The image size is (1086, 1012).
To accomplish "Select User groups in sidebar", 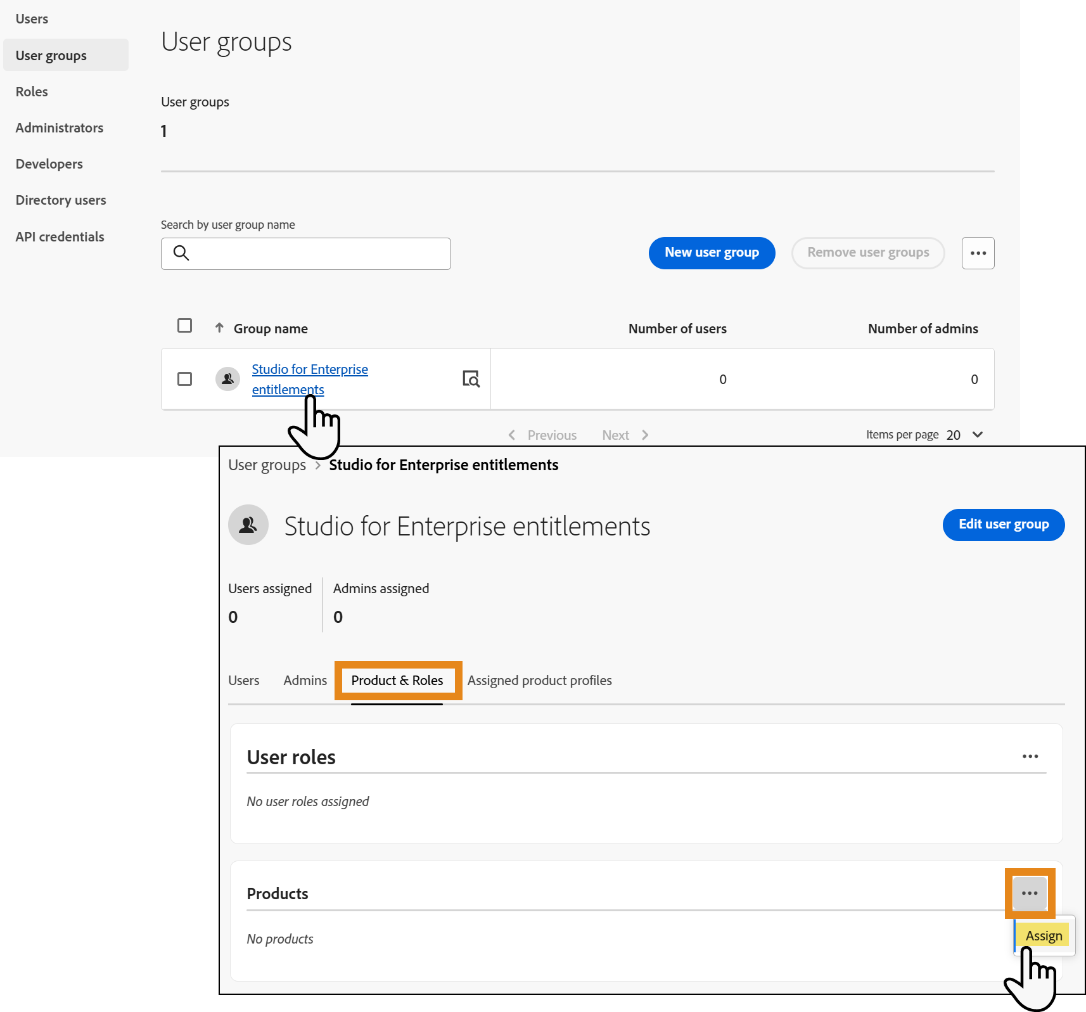I will pos(66,55).
